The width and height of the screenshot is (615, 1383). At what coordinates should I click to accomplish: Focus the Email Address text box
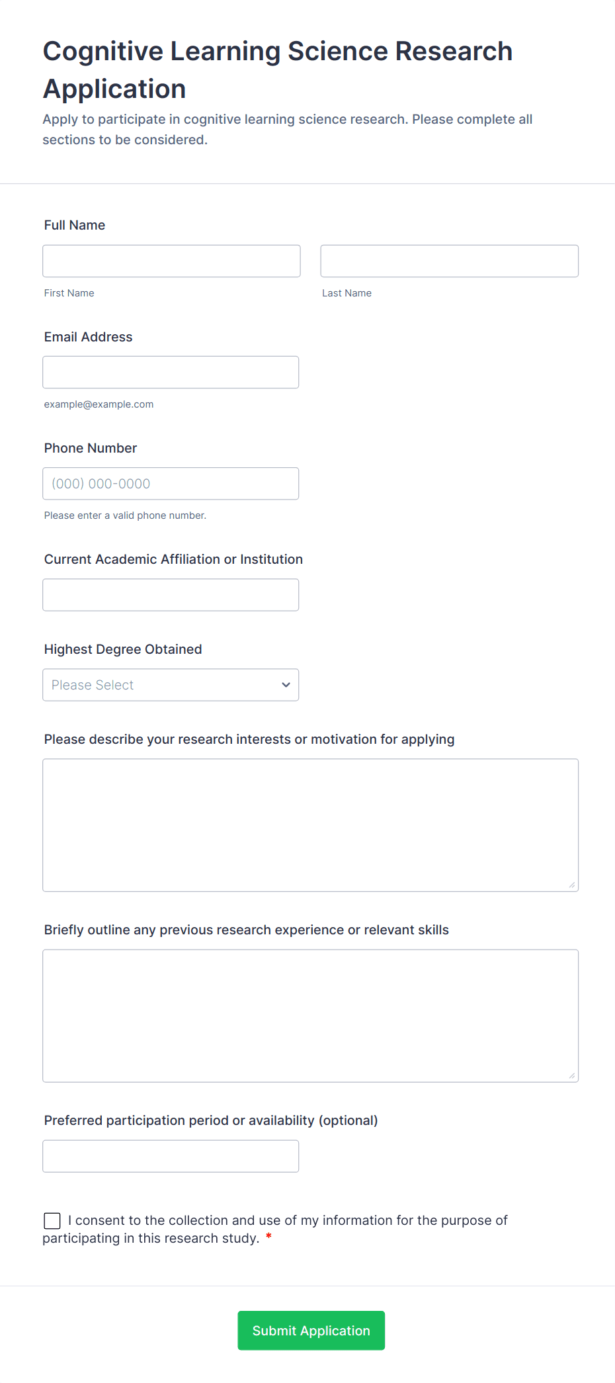point(171,372)
